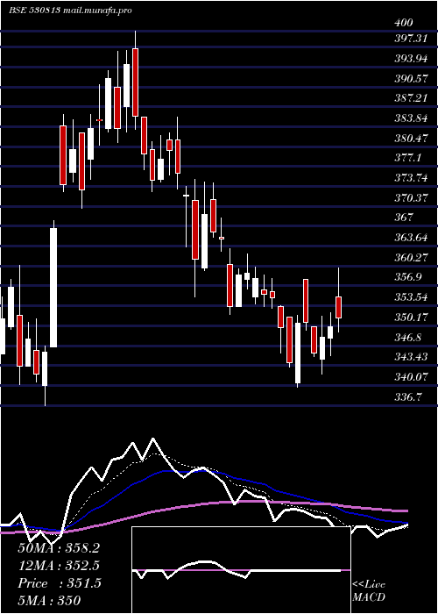
Task: Click the 360.27 price axis label
Action: (410, 258)
